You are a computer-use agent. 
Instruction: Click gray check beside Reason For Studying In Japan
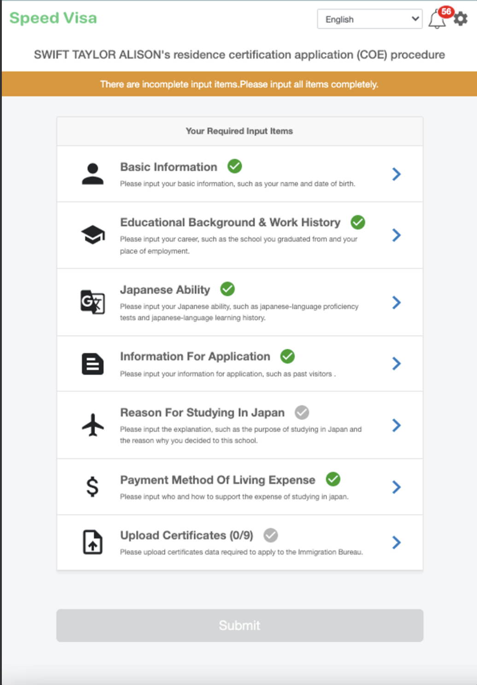[x=302, y=412]
